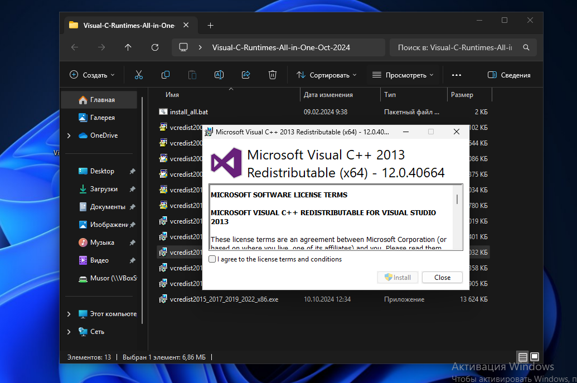Click the Rename icon in Explorer toolbar
577x383 pixels.
point(219,75)
